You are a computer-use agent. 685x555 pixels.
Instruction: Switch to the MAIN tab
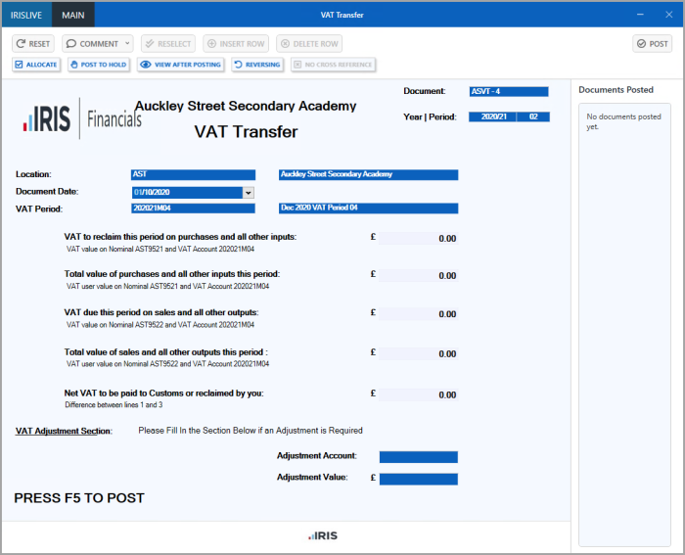[x=73, y=15]
